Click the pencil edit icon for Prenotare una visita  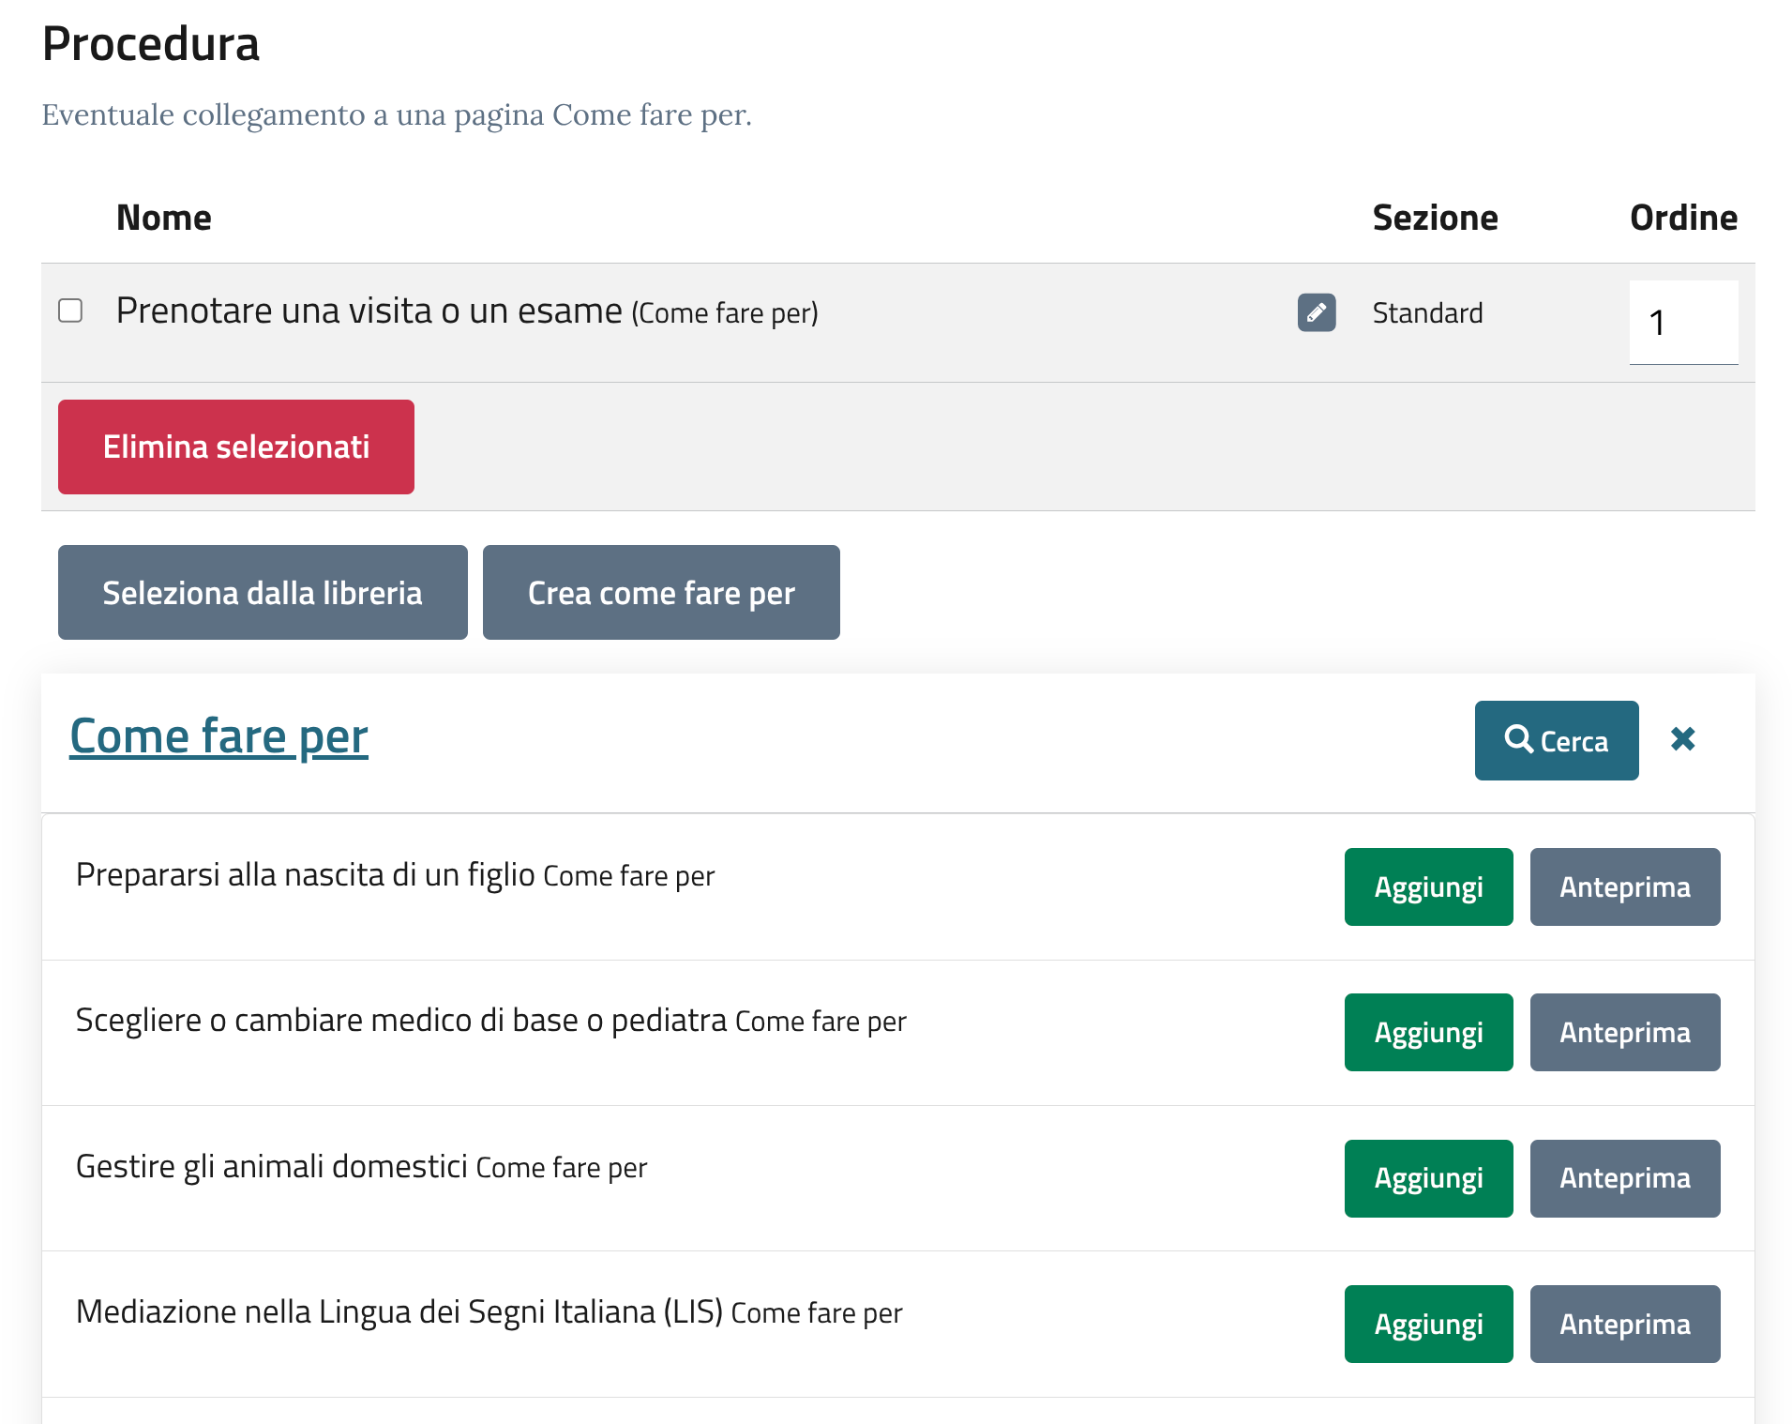(x=1316, y=312)
